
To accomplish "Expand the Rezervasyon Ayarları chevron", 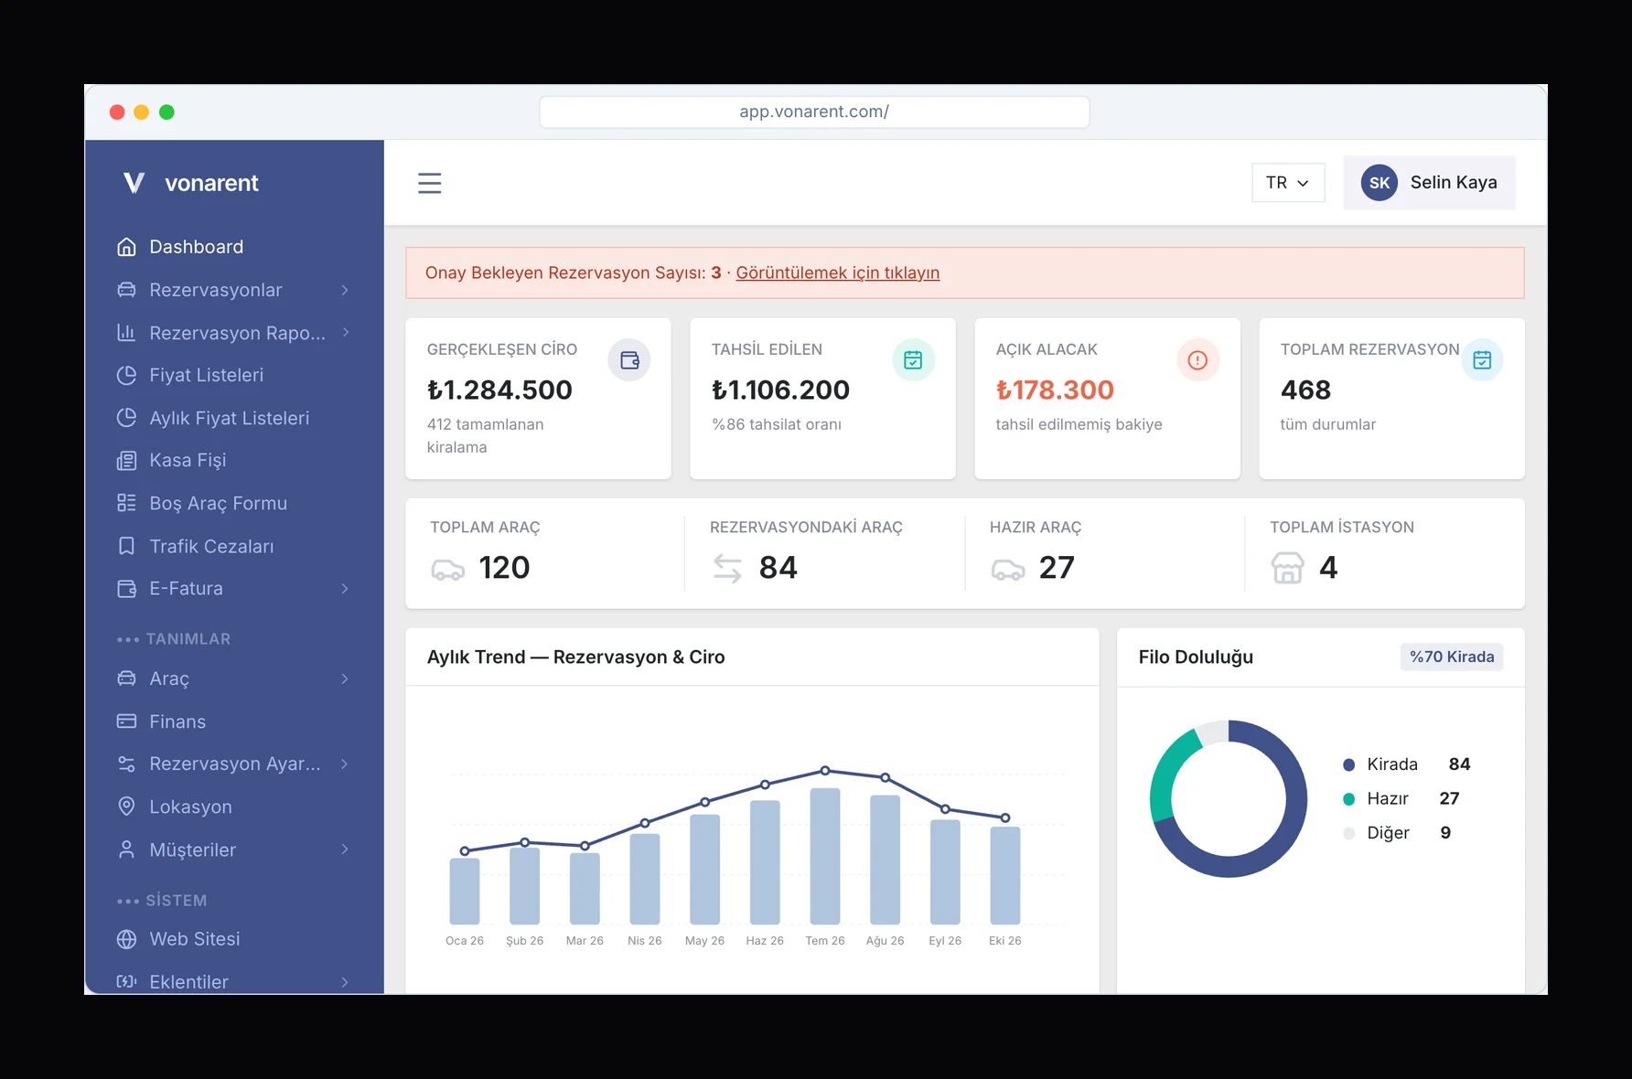I will pyautogui.click(x=345, y=764).
